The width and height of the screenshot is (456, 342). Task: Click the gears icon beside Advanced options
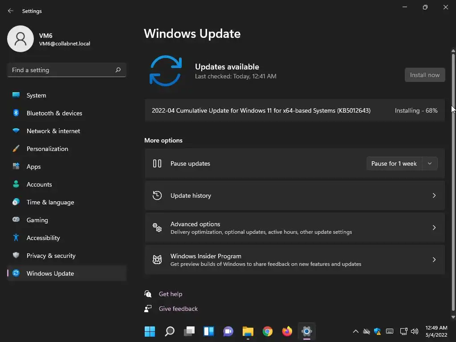click(x=157, y=228)
